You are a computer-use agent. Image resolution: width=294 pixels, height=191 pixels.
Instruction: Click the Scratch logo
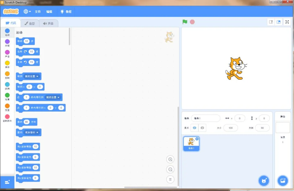pos(11,12)
